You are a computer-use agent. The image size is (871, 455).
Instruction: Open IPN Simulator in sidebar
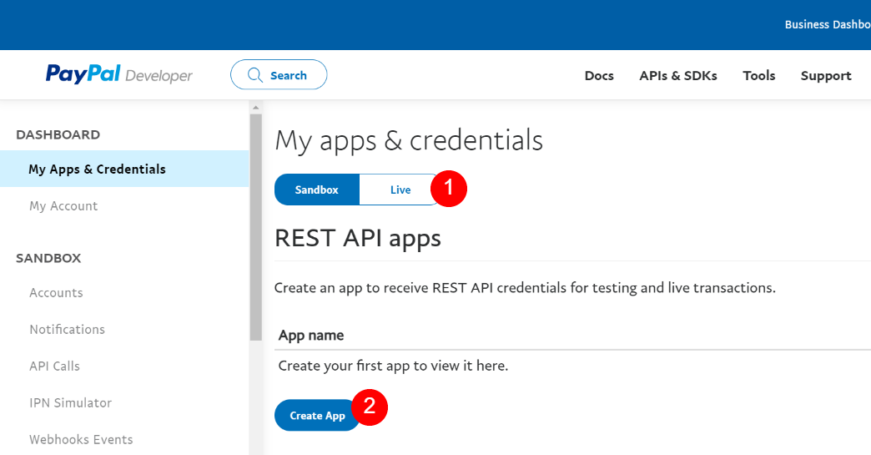point(71,402)
